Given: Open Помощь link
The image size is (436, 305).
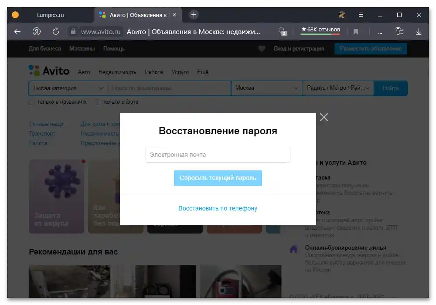Looking at the screenshot, I should 114,49.
